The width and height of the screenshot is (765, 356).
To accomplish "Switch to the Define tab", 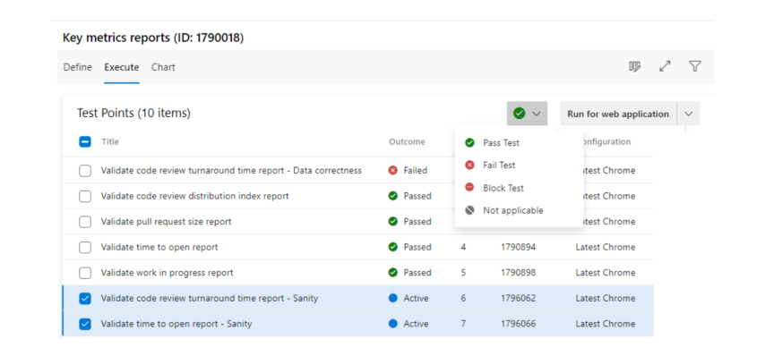I will (78, 67).
